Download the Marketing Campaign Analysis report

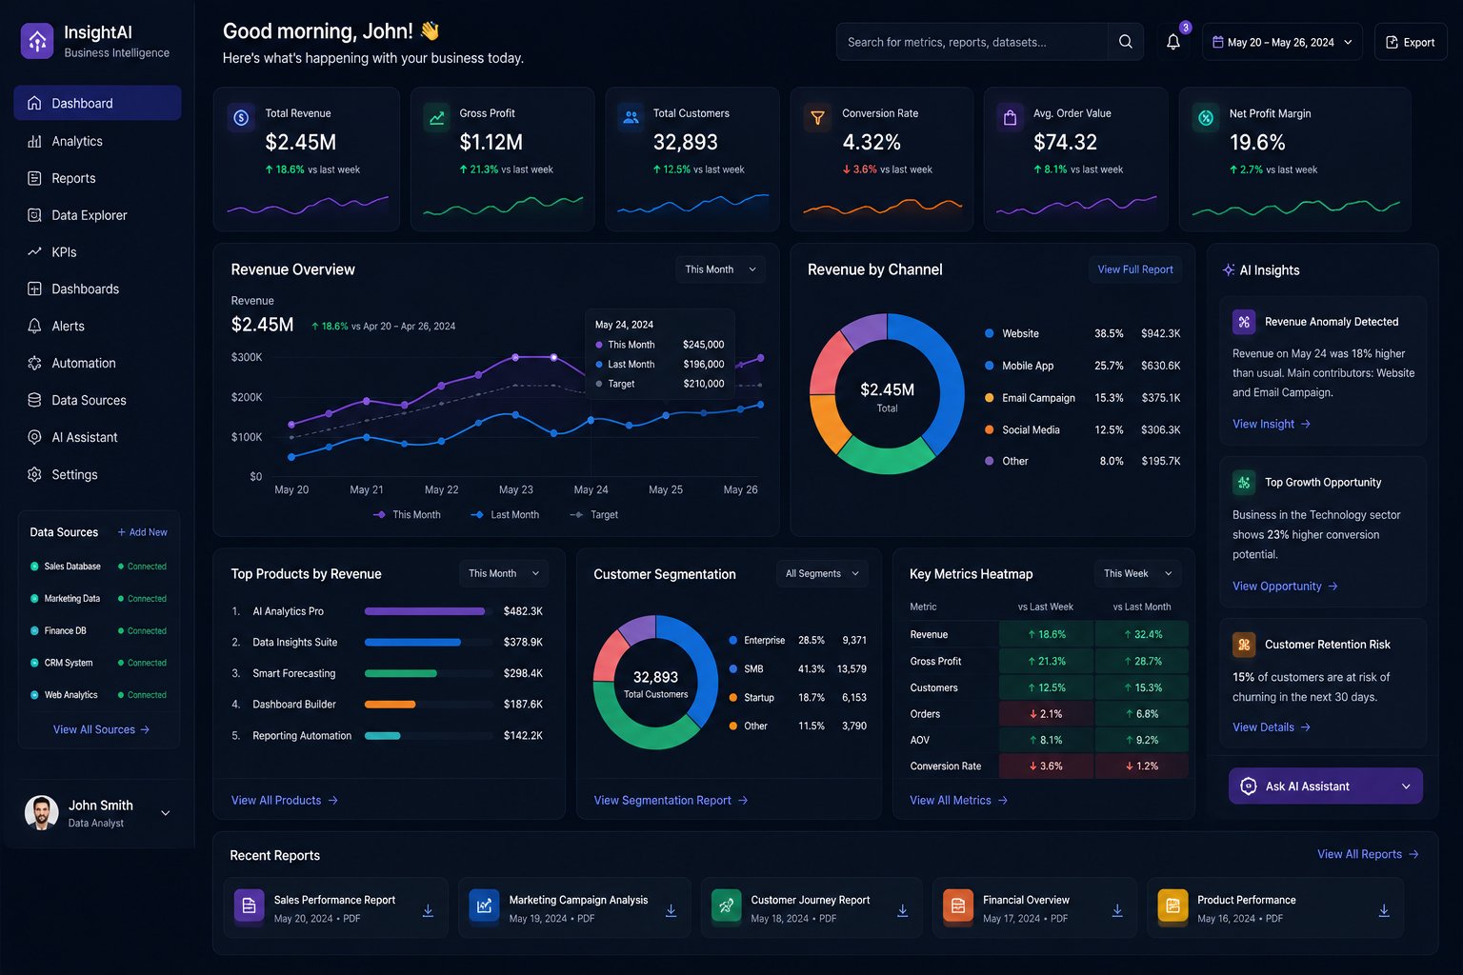[x=671, y=910]
